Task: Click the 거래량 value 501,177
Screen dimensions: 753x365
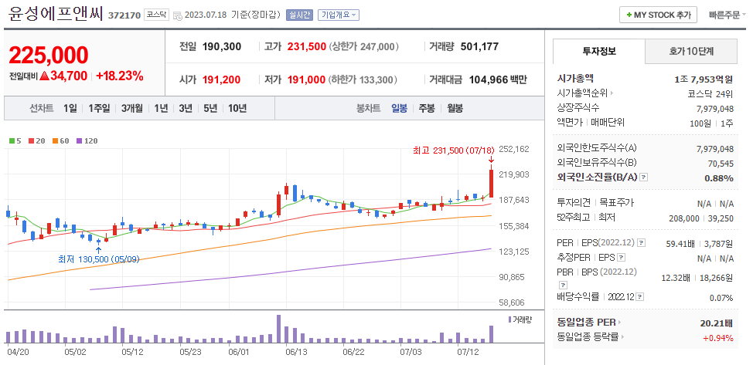Action: [479, 46]
